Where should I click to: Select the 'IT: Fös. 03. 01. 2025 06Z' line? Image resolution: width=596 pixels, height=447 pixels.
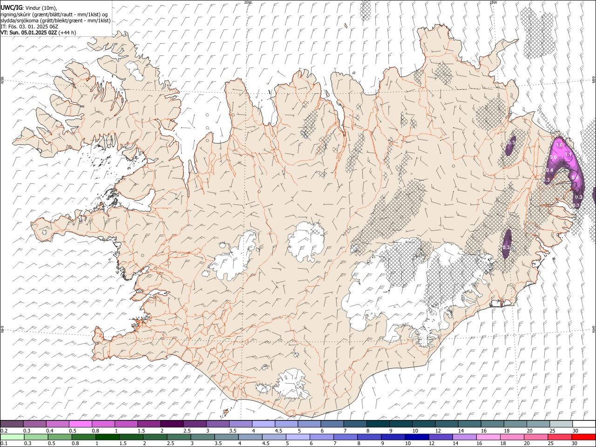pyautogui.click(x=29, y=27)
